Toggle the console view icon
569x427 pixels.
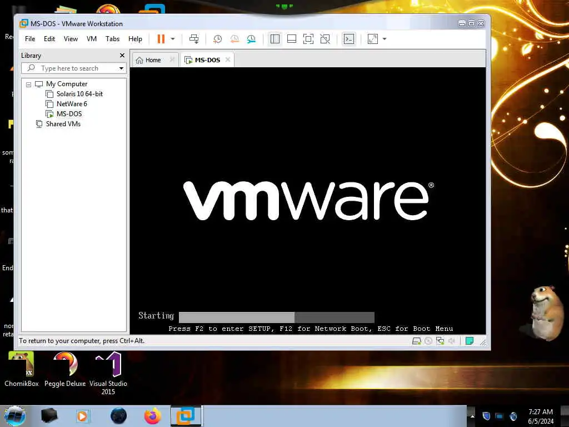349,39
